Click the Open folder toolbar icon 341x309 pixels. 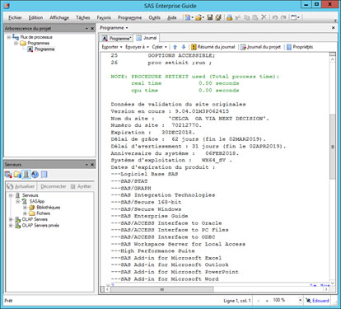(x=199, y=17)
